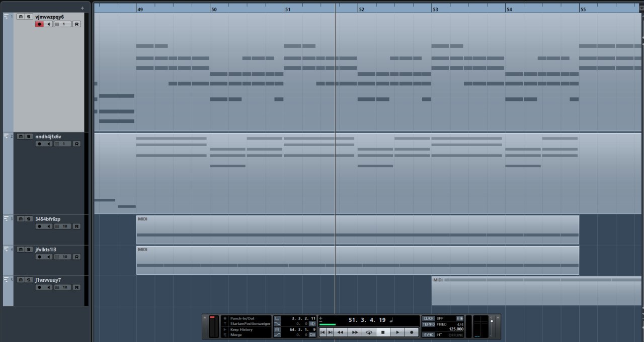
Task: Click the Rewind button
Action: (341, 332)
